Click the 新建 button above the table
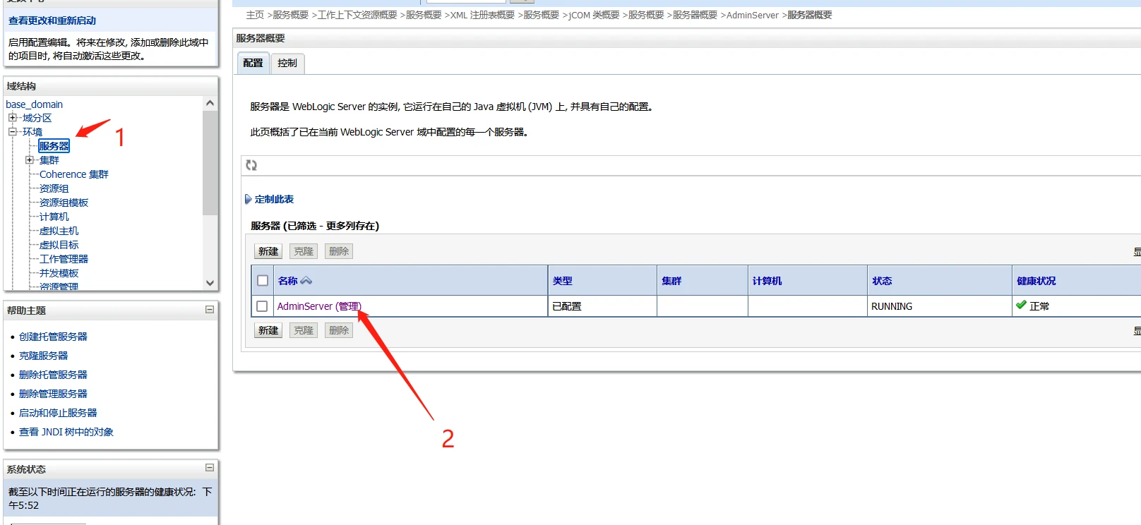The width and height of the screenshot is (1141, 525). coord(268,251)
